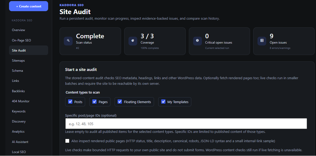The height and width of the screenshot is (156, 316).
Task: Focus the Specific post/page IDs input field
Action: pyautogui.click(x=186, y=124)
